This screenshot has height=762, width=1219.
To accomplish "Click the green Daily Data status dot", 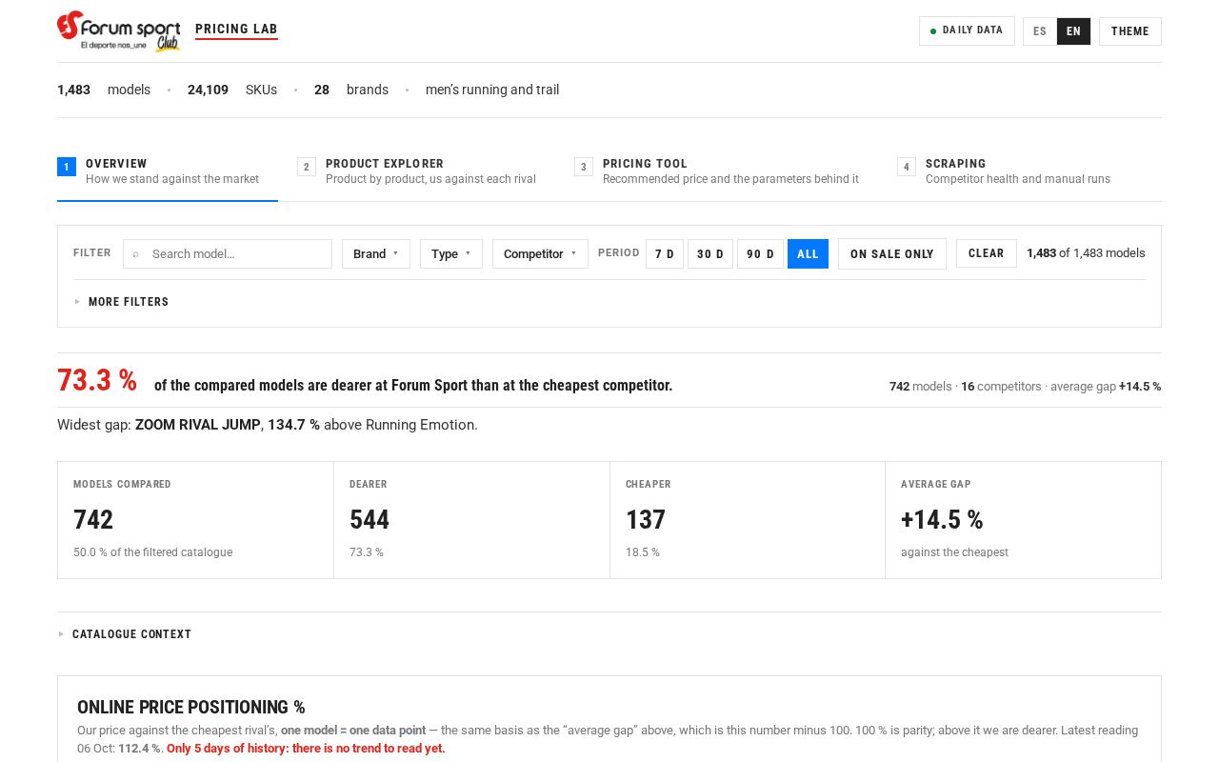I will coord(933,30).
